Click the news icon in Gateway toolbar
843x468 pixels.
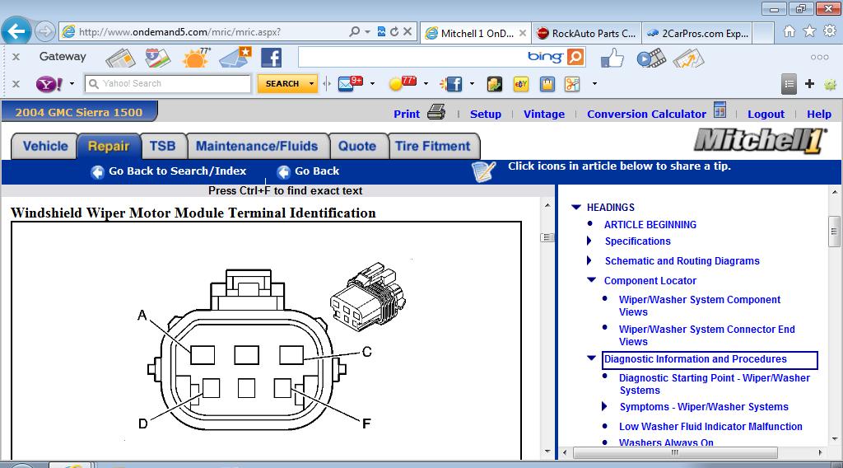coord(120,58)
